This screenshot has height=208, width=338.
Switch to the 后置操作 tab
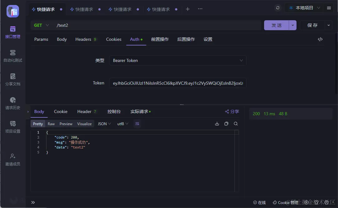click(186, 39)
